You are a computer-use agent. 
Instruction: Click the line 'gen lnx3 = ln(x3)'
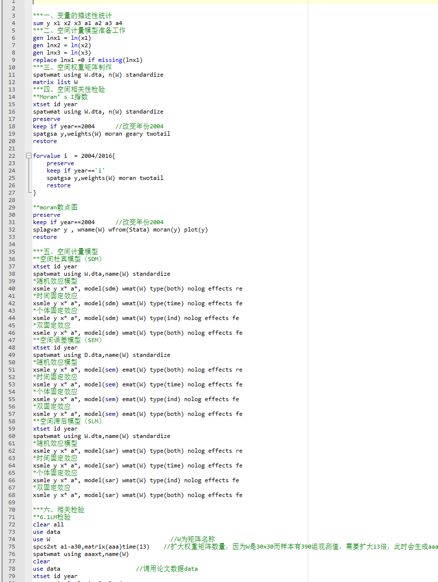point(62,53)
